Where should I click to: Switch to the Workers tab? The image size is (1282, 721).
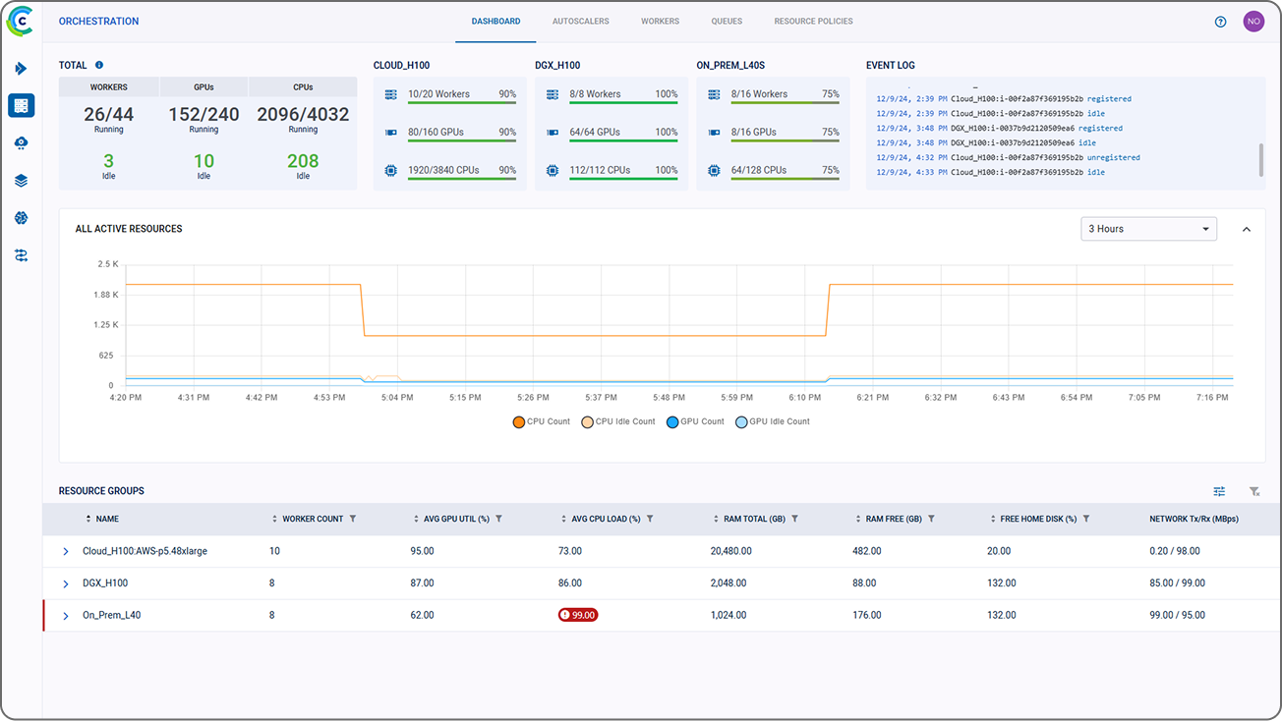pos(660,21)
